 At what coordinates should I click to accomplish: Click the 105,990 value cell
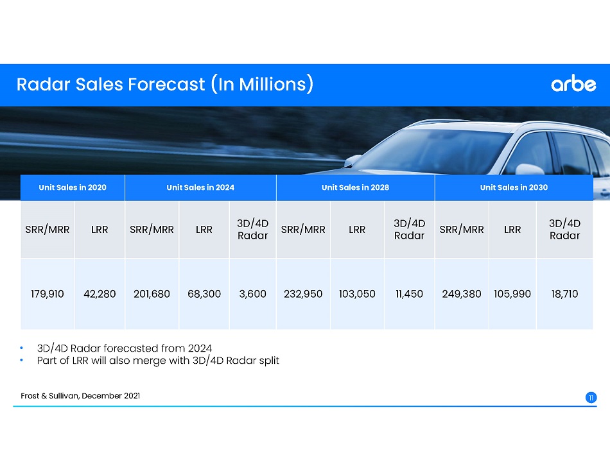tap(512, 294)
